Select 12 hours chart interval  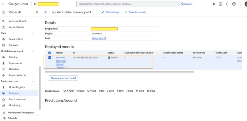pos(92,91)
